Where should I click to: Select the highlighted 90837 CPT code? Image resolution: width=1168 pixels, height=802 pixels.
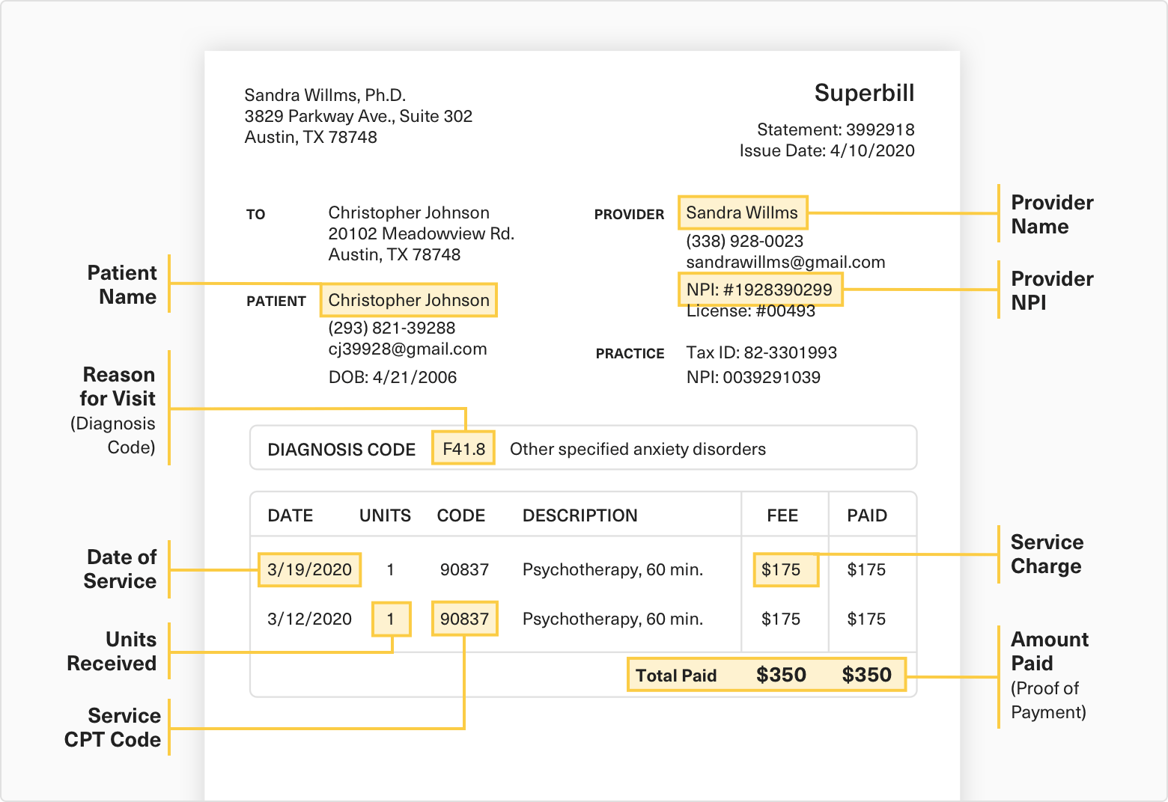(464, 619)
